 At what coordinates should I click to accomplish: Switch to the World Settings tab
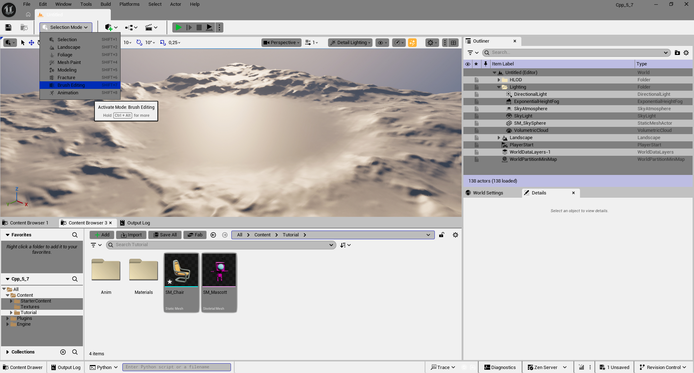488,193
